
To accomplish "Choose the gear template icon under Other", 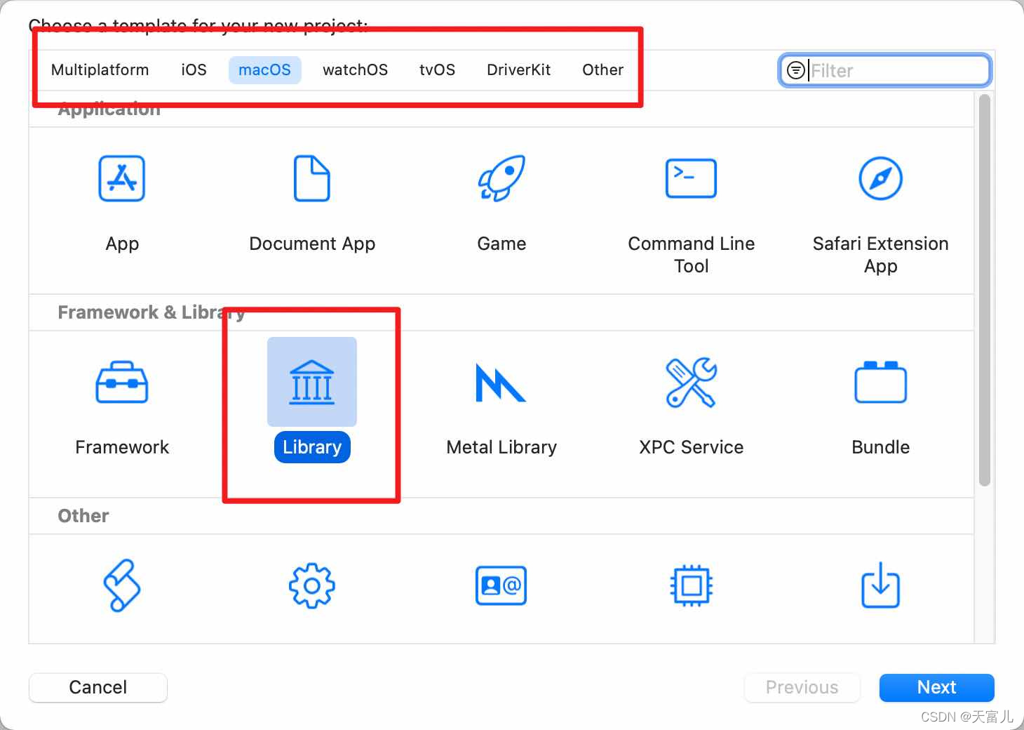I will pos(312,585).
